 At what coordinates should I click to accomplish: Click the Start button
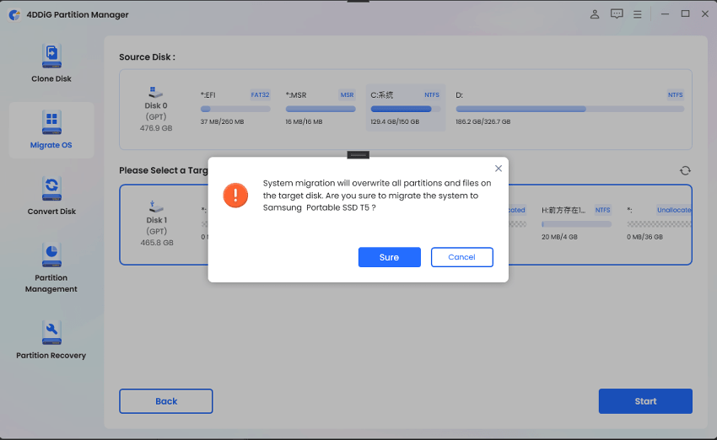click(645, 401)
